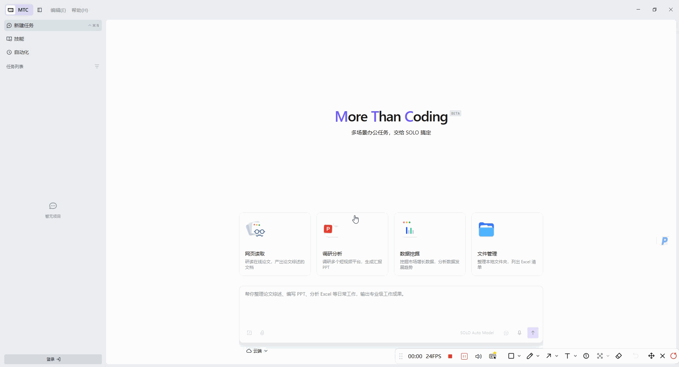
Task: Start a 新建任务 in the sidebar
Action: [53, 25]
